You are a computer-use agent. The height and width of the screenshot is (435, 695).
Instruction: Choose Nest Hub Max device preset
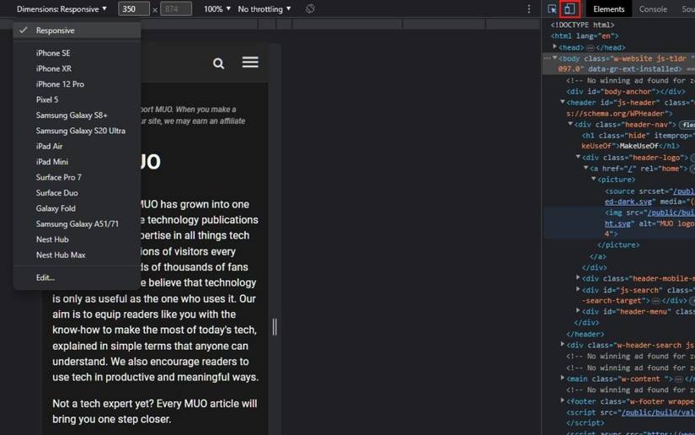pos(78,255)
